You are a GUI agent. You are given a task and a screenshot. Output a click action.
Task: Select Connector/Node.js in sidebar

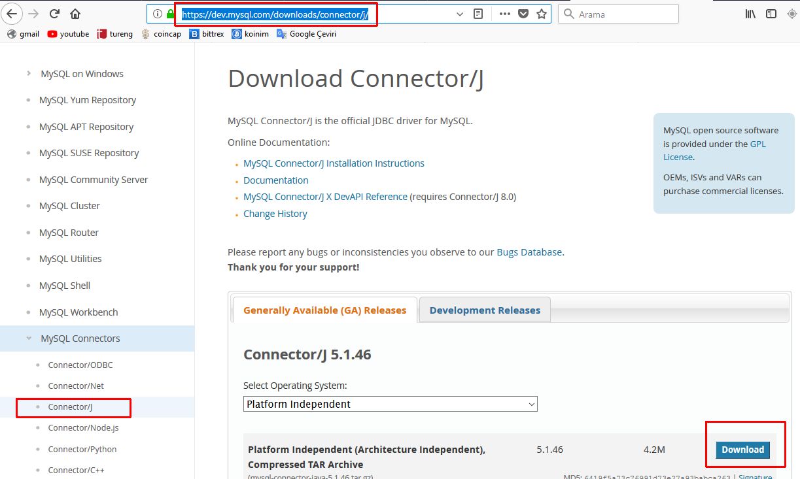click(x=83, y=427)
